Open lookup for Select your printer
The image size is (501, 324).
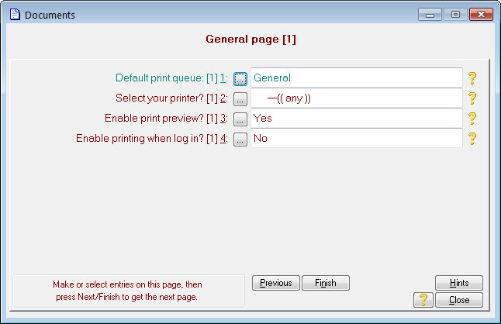pyautogui.click(x=240, y=99)
